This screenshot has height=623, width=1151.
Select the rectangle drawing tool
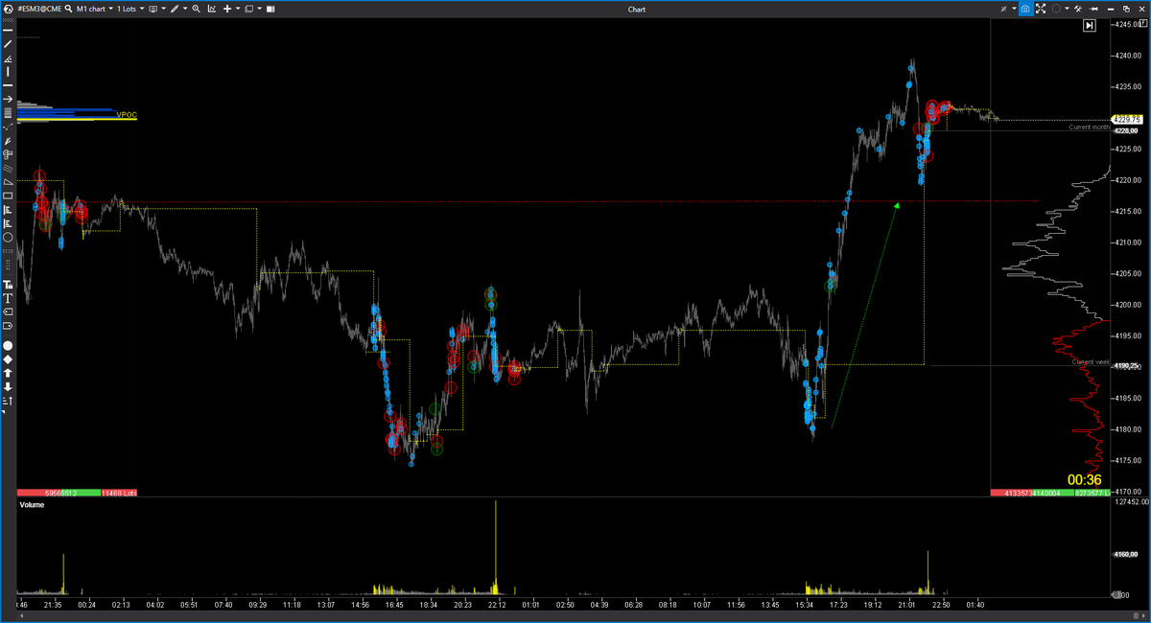8,196
